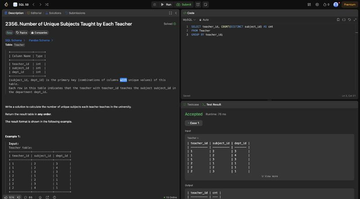Go to the next problem arrow
This screenshot has height=199, width=360.
pos(40,5)
